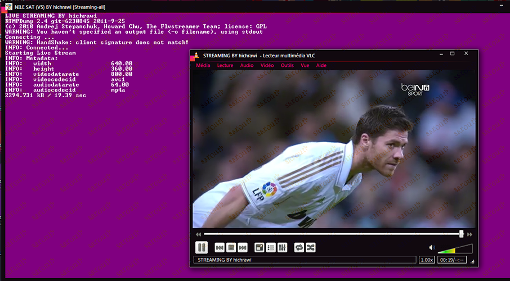Viewport: 510px width, 281px height.
Task: Toggle fullscreen video mode in VLC
Action: click(260, 248)
